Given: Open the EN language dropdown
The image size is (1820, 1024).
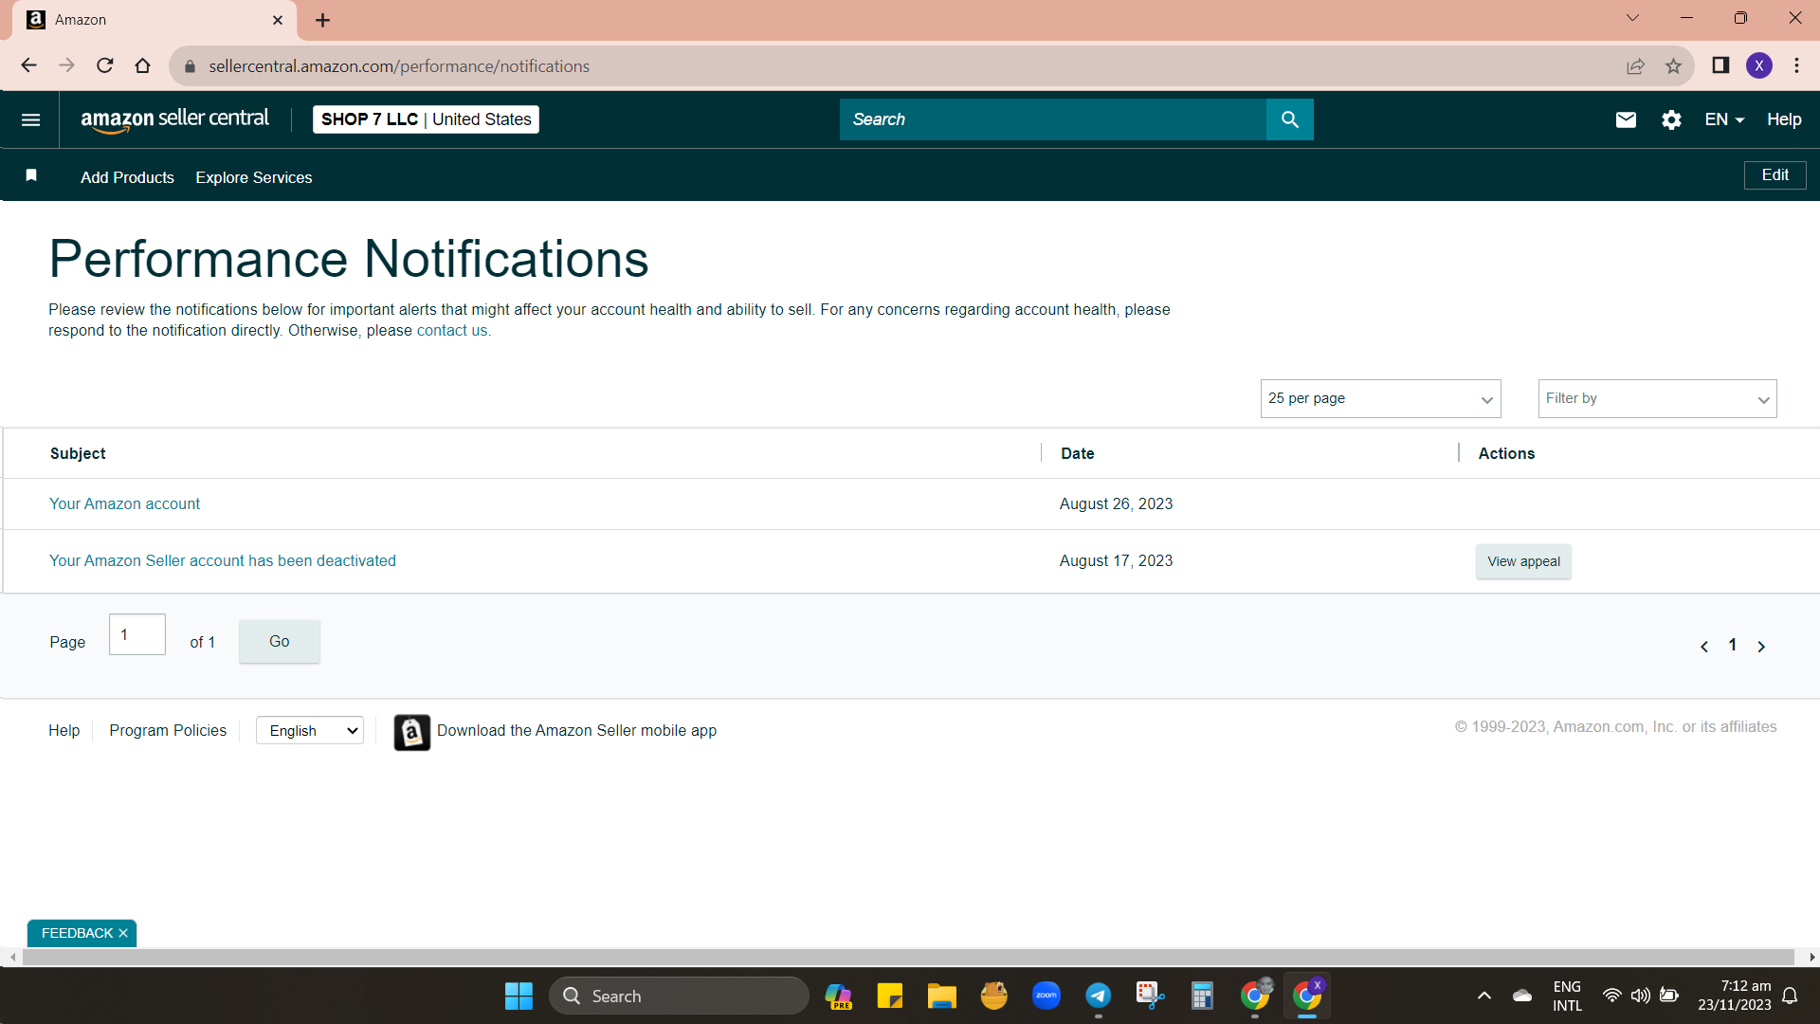Looking at the screenshot, I should point(1724,119).
